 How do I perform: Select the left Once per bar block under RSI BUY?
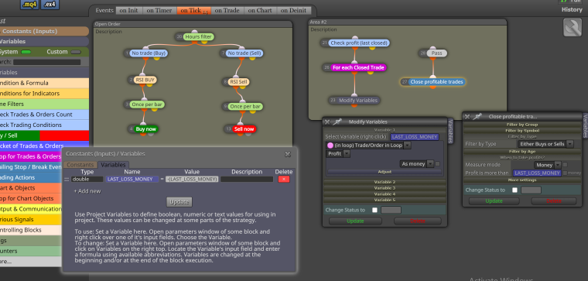(148, 105)
